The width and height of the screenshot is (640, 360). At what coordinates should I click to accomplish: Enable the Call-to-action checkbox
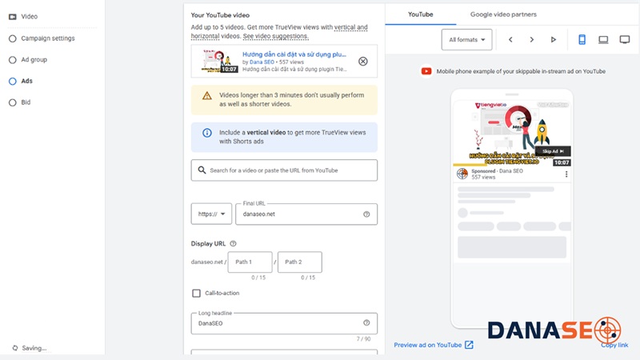[x=196, y=293]
